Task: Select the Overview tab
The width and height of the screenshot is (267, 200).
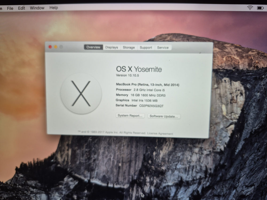Action: 93,47
